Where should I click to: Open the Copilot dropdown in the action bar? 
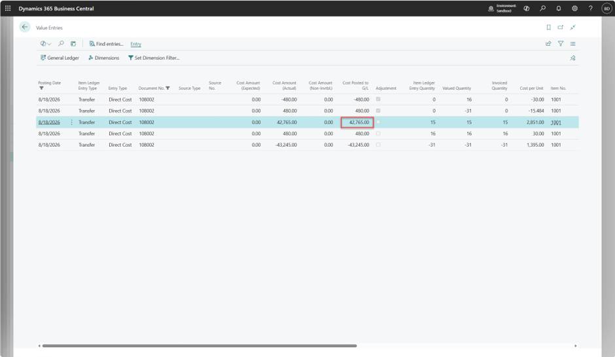(x=46, y=44)
